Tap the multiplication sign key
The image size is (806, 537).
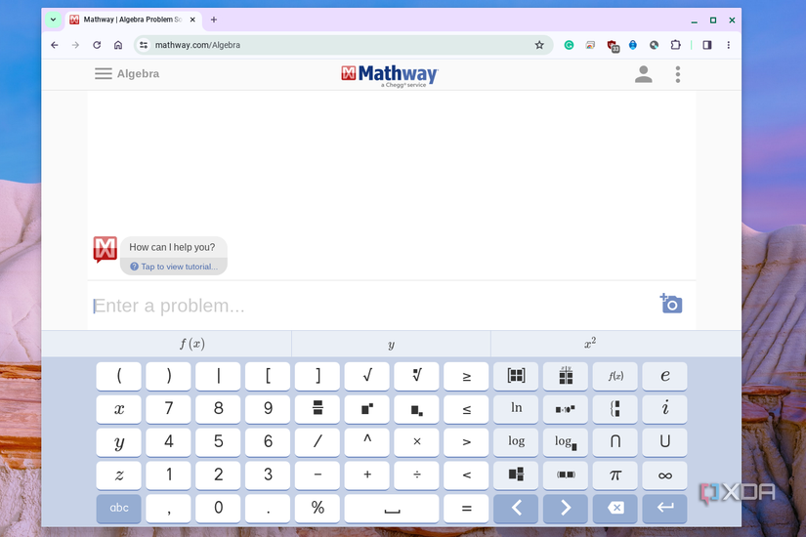[x=417, y=441]
